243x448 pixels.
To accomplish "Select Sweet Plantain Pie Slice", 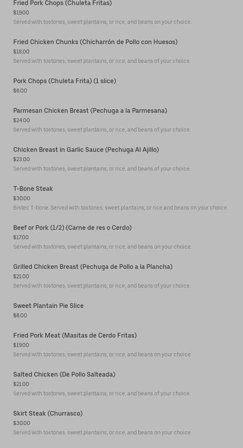I will (48, 306).
